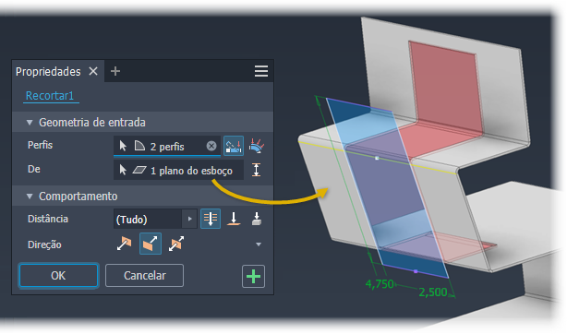Choose the symmetric direction icon
Screen dimensions: 567x334
(x=176, y=244)
